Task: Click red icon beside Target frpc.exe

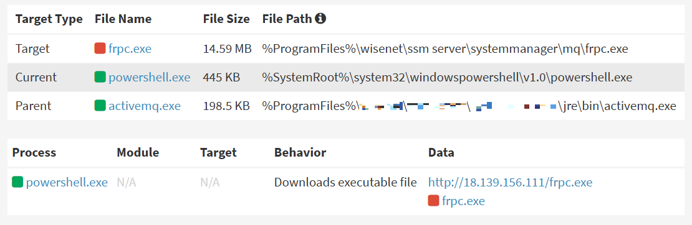Action: (x=100, y=48)
